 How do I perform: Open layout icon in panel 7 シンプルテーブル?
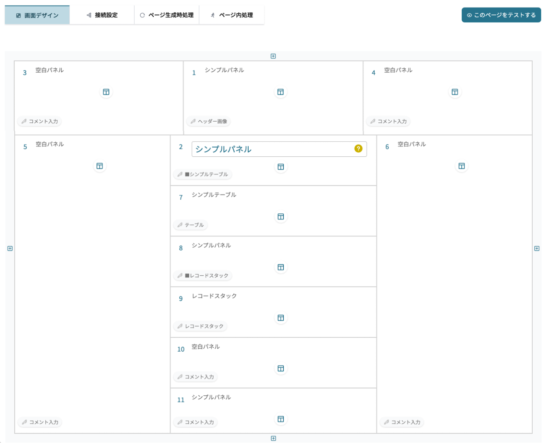click(281, 217)
